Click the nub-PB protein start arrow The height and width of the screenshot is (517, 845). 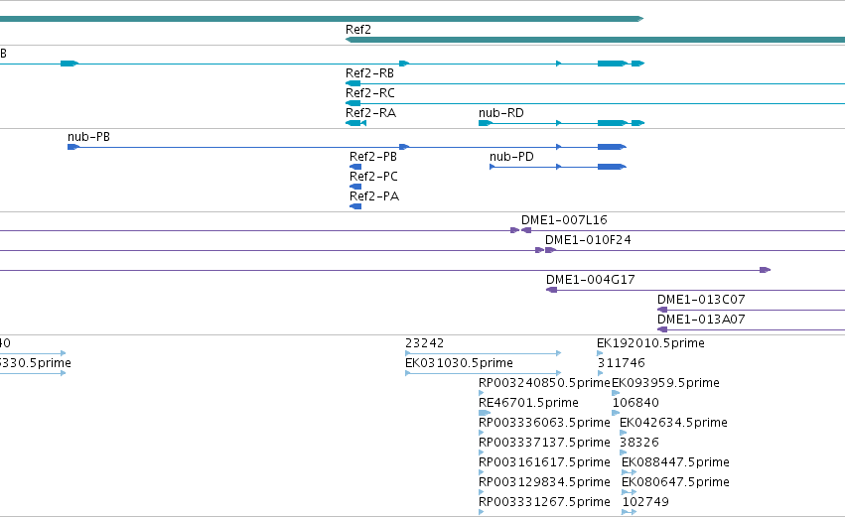73,147
